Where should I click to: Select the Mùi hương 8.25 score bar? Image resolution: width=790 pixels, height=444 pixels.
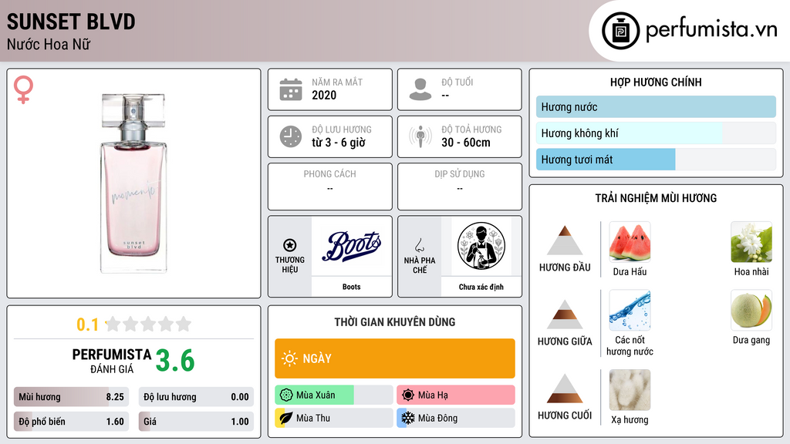pyautogui.click(x=71, y=397)
